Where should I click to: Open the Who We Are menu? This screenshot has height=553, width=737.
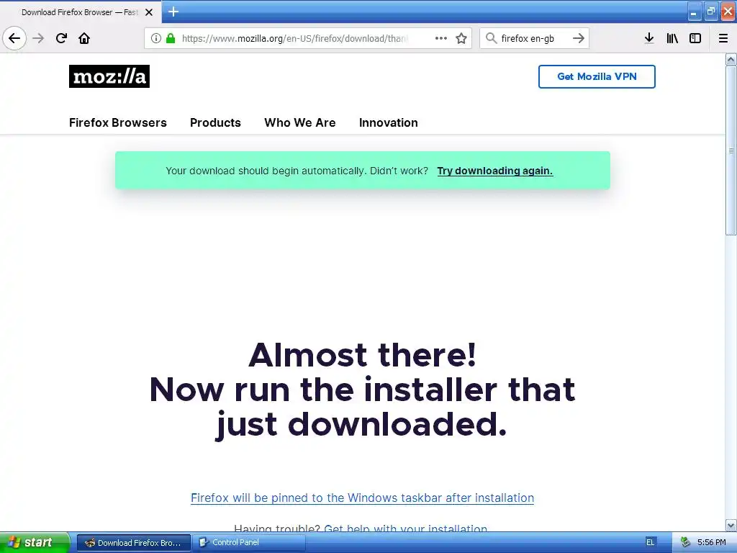pos(300,122)
